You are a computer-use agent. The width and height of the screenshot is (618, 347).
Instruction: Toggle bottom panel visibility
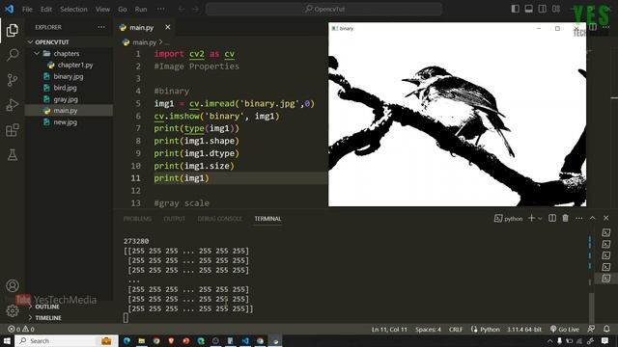(529, 9)
